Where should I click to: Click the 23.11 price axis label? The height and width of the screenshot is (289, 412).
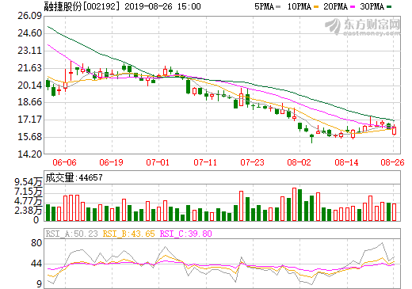[29, 51]
